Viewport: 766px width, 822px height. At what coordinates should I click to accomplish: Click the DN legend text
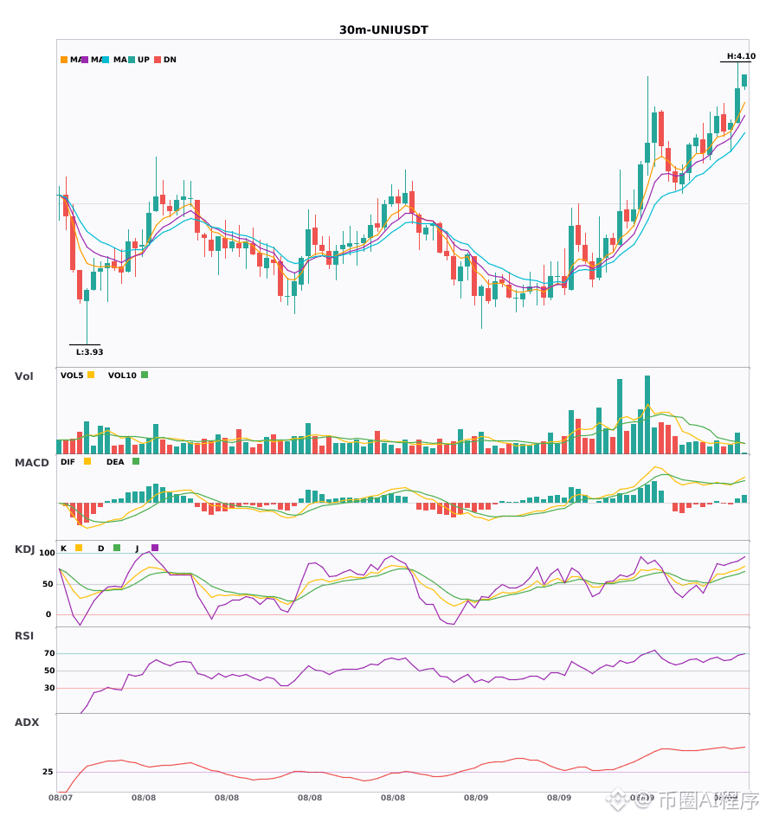point(170,60)
